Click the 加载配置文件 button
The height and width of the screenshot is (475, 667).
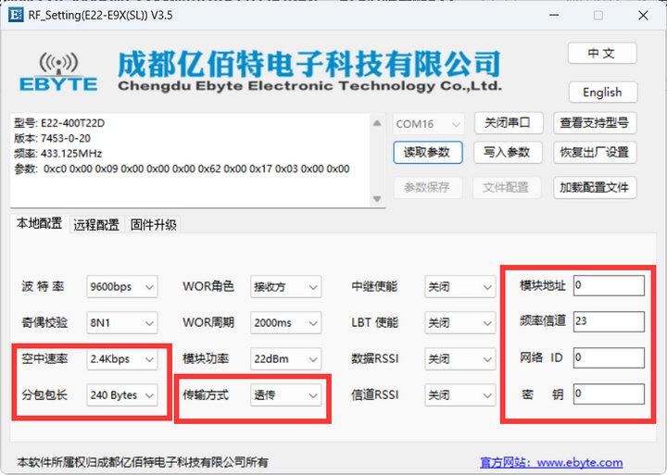(594, 188)
